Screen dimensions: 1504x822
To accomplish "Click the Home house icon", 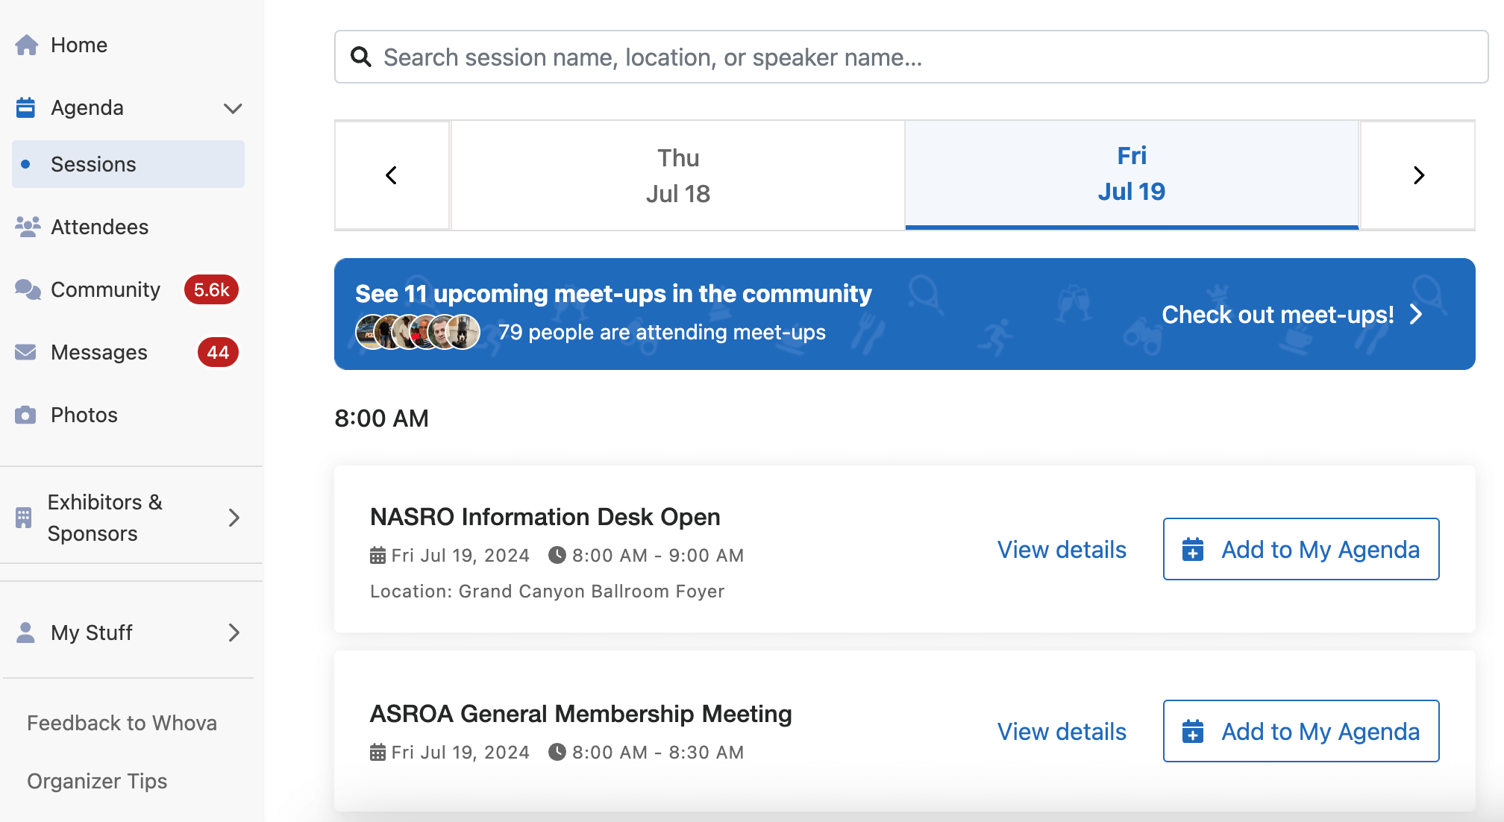I will point(27,46).
